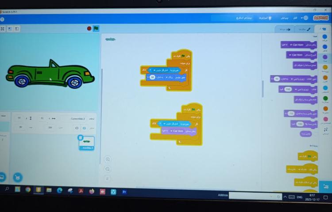Viewport: 332px width, 212px height.
Task: Select the green Operators category circle
Action: coord(325,99)
